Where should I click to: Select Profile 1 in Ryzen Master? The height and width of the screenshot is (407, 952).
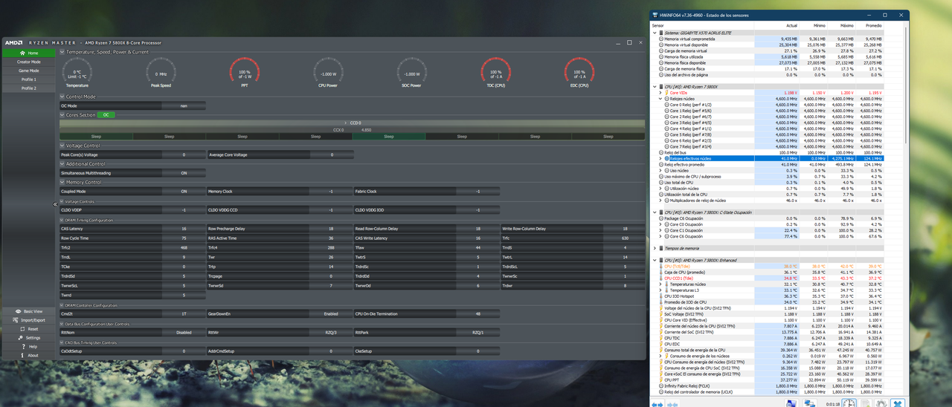point(28,79)
